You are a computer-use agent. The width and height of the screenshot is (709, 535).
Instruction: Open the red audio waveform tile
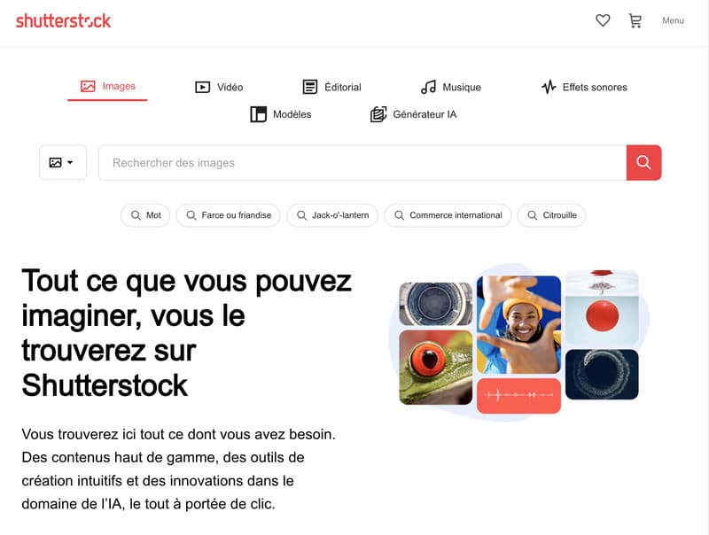(x=518, y=395)
